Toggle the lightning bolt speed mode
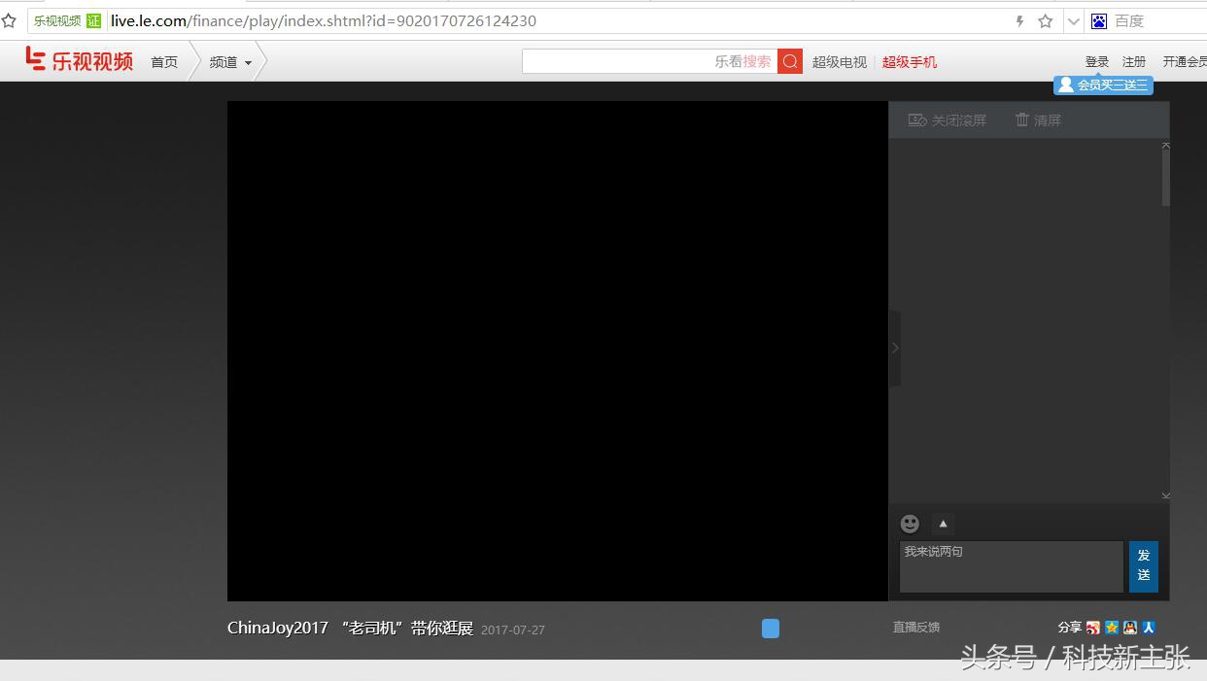 1017,20
